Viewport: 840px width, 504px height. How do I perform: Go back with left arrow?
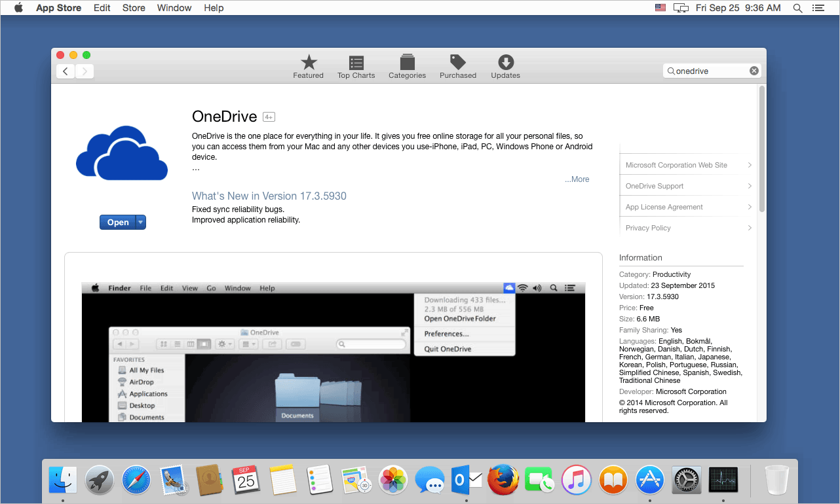66,71
